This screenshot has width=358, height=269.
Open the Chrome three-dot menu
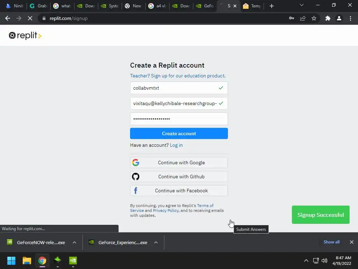(x=350, y=18)
